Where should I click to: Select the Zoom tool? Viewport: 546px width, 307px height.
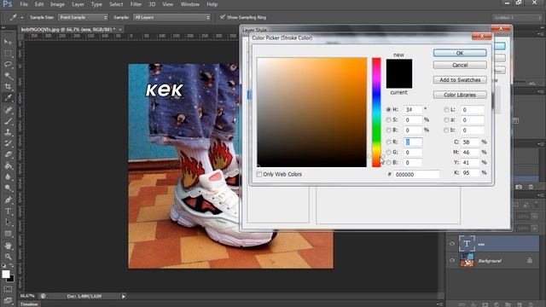point(8,257)
